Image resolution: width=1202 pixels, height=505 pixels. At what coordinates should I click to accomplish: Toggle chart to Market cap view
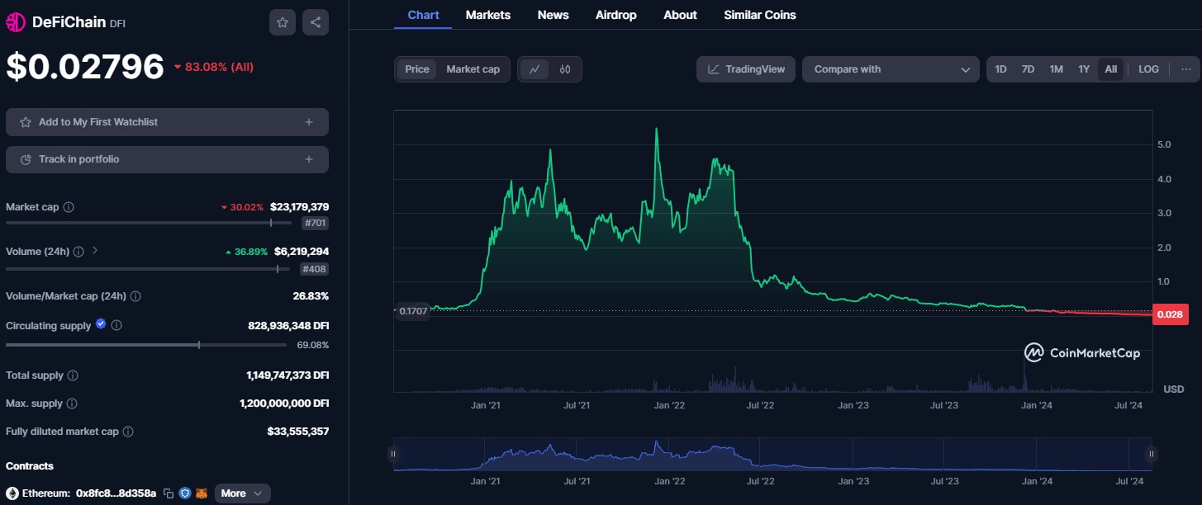coord(473,69)
